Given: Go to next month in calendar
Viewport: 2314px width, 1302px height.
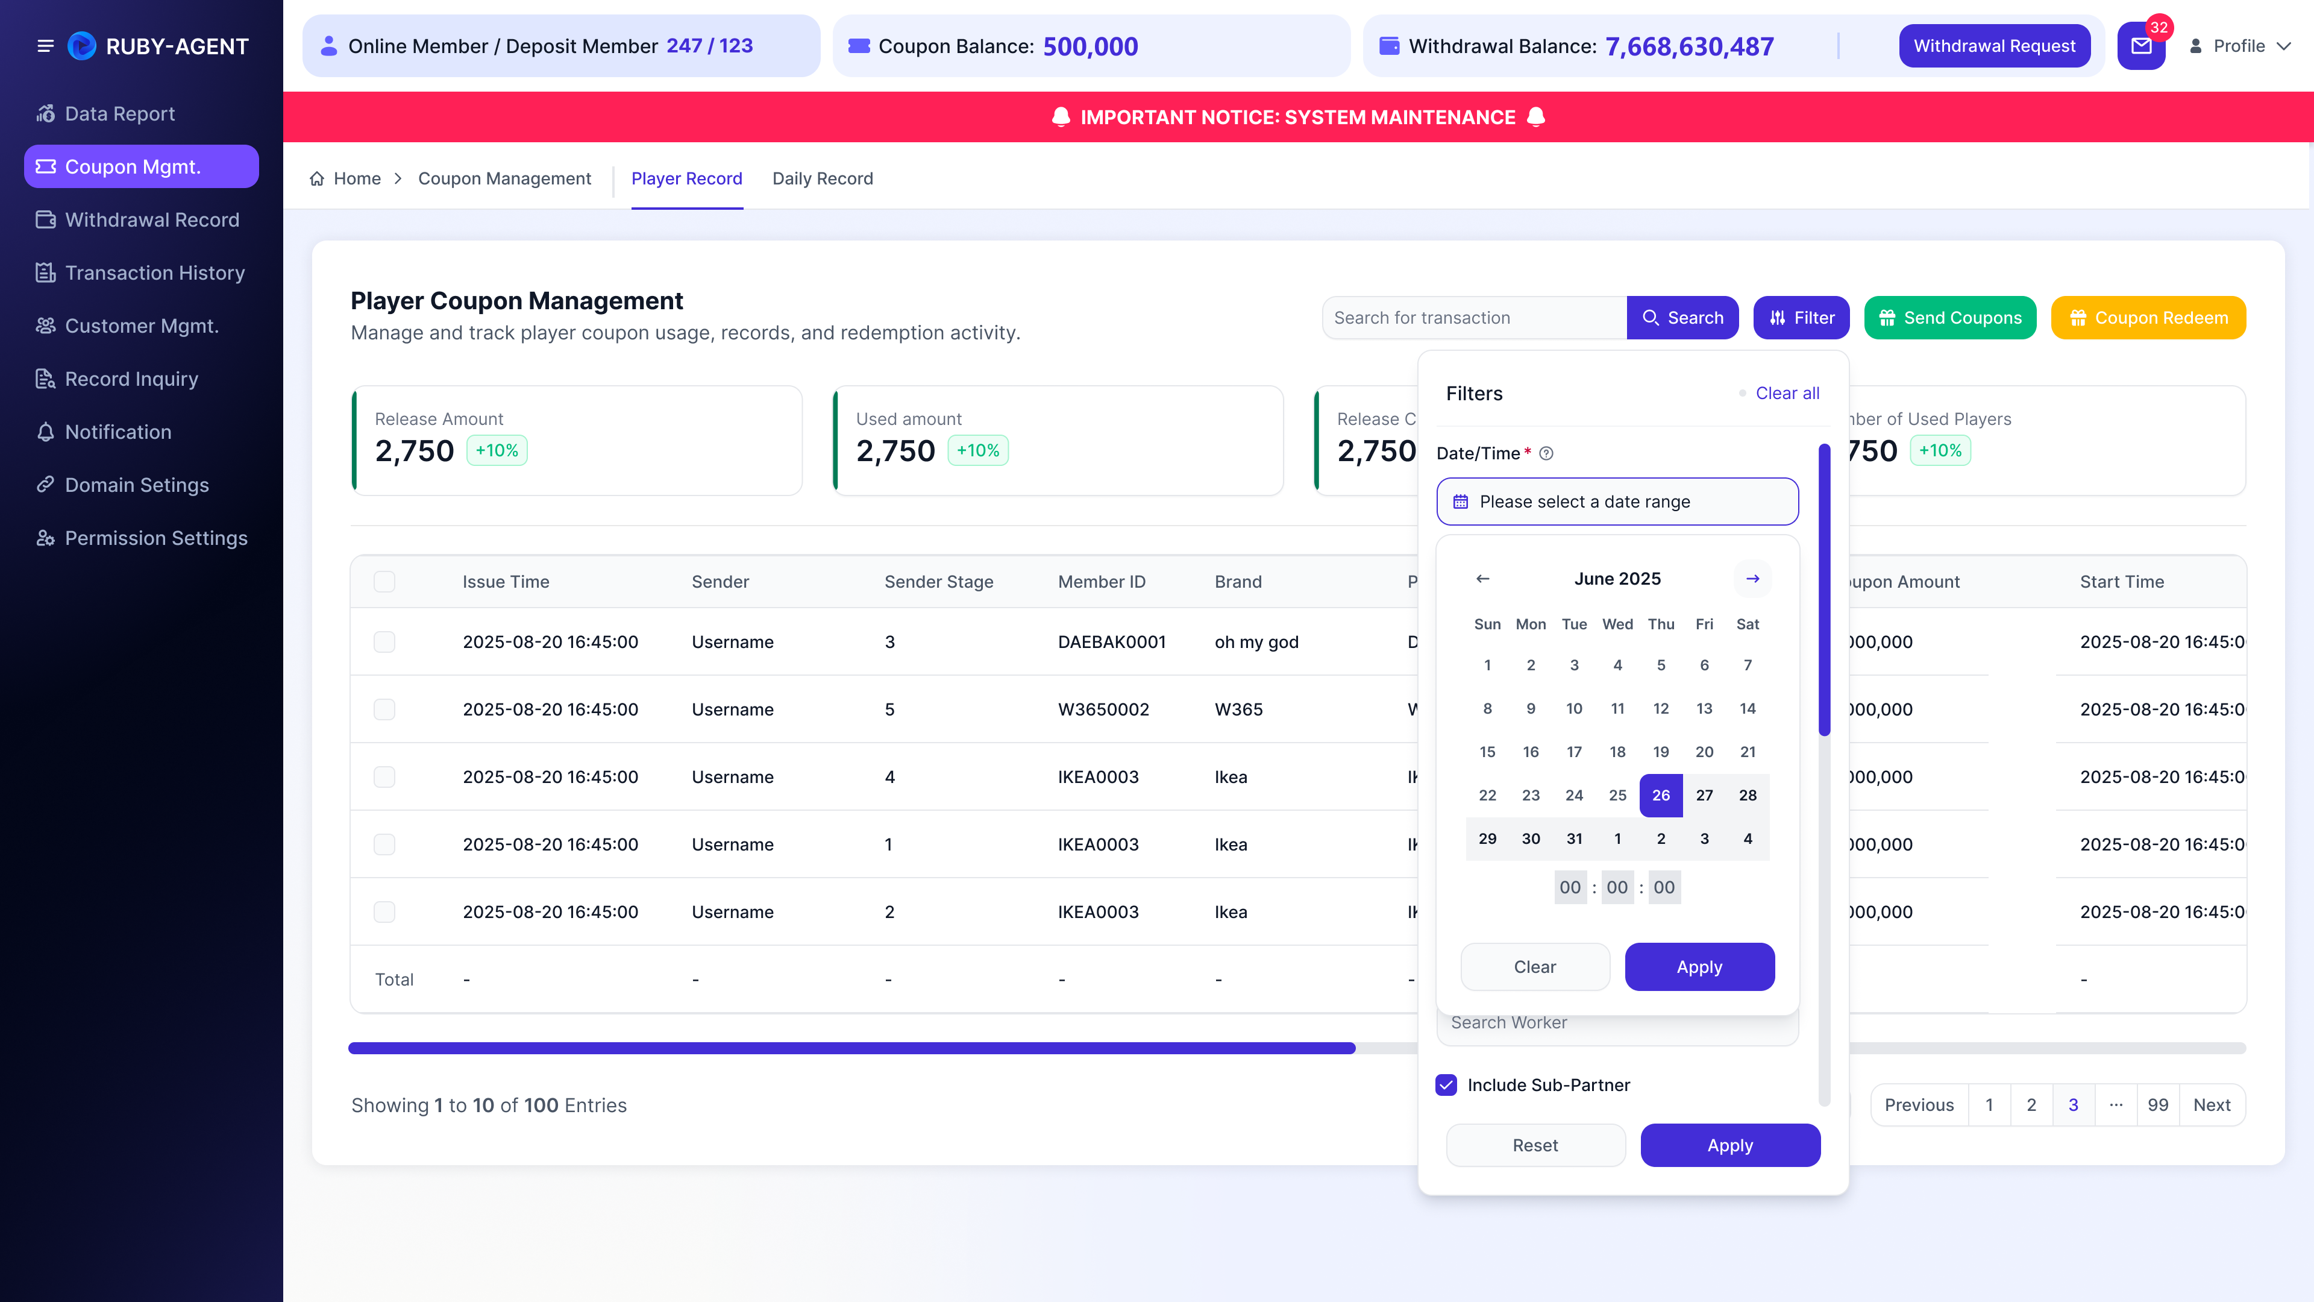Looking at the screenshot, I should click(1752, 579).
